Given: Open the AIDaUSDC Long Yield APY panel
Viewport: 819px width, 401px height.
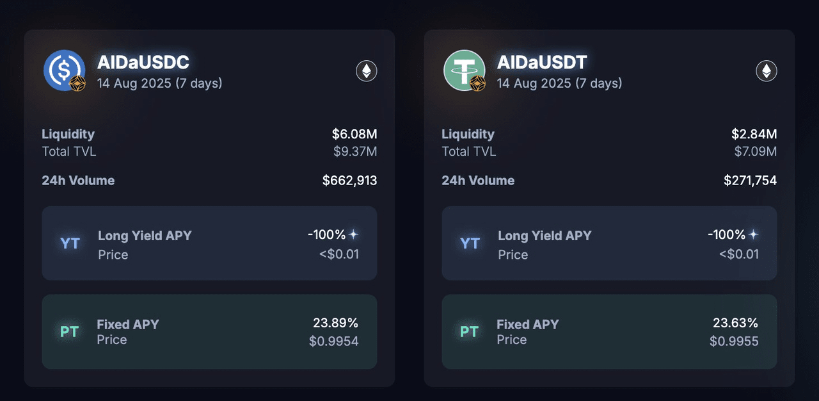Looking at the screenshot, I should coord(209,243).
